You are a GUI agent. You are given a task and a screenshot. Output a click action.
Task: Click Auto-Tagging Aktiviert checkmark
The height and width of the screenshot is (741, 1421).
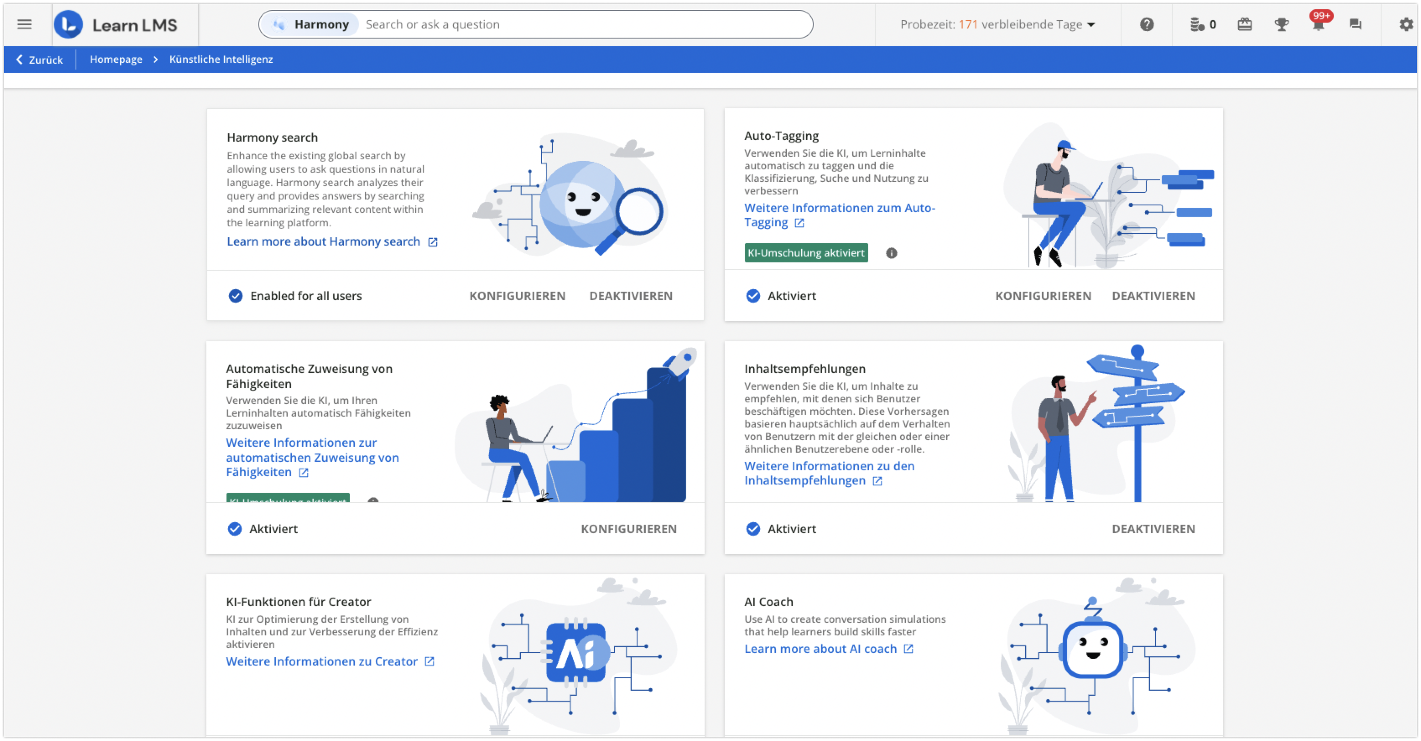point(753,296)
